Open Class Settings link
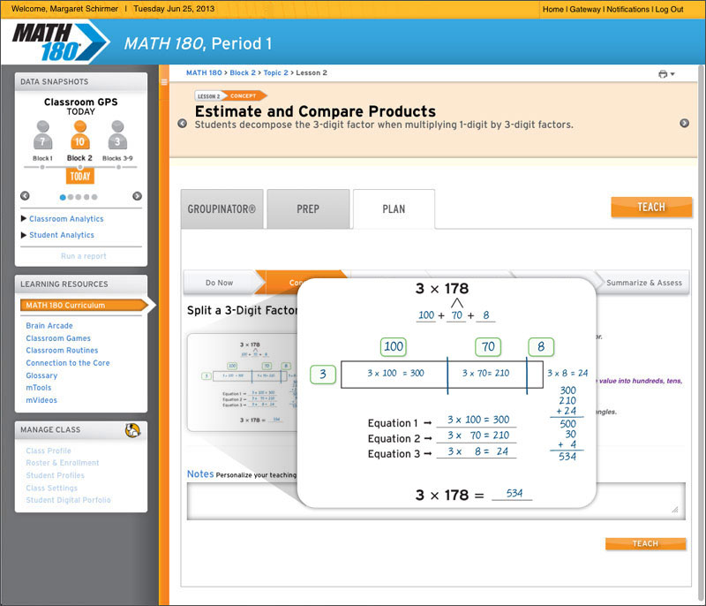706x606 pixels. 51,488
